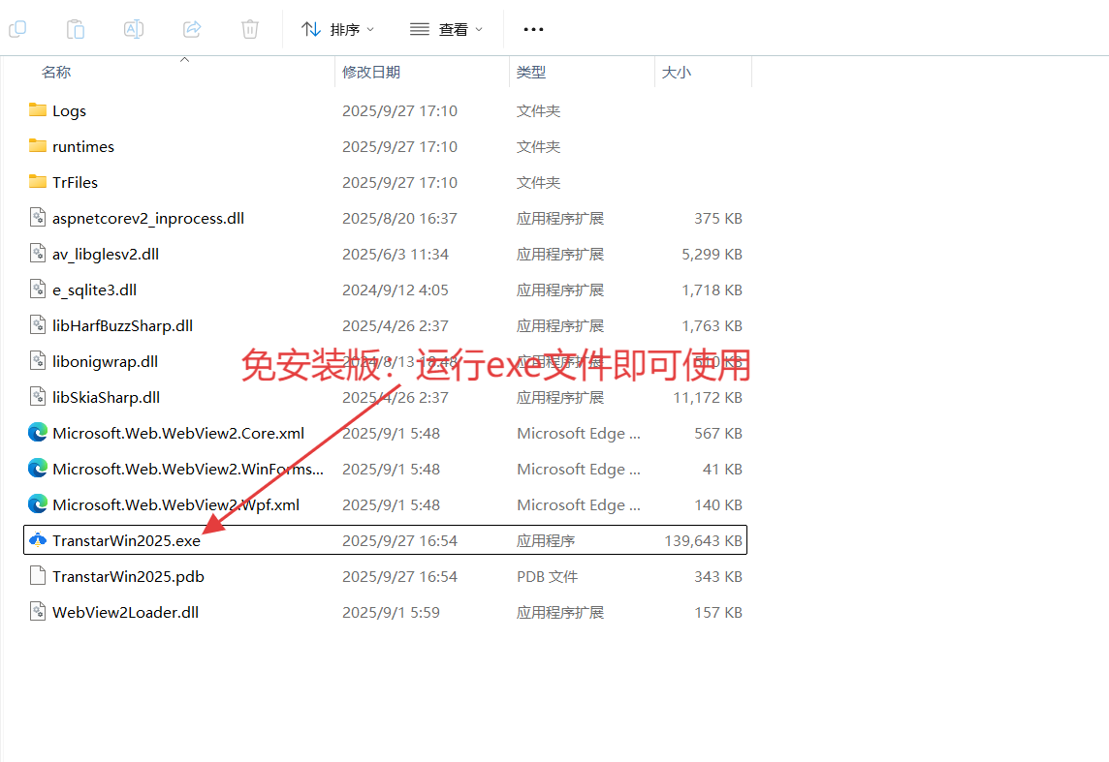
Task: Click the Delete trash can icon
Action: click(x=250, y=29)
